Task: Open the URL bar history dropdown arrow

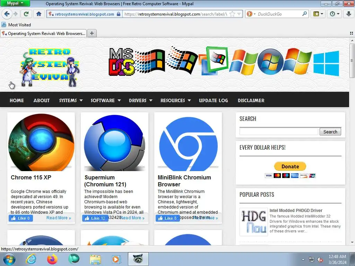Action: pyautogui.click(x=239, y=14)
